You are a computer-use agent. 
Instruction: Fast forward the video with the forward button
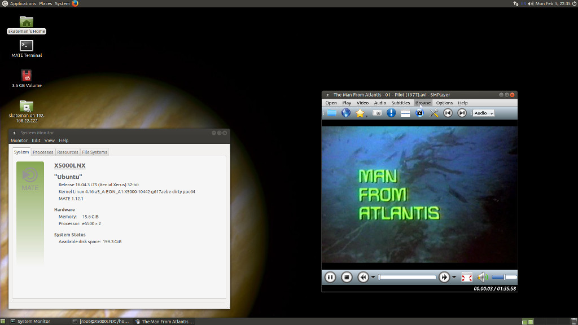click(x=444, y=277)
